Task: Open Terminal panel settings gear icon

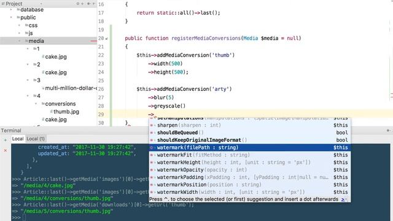Action: (388, 130)
